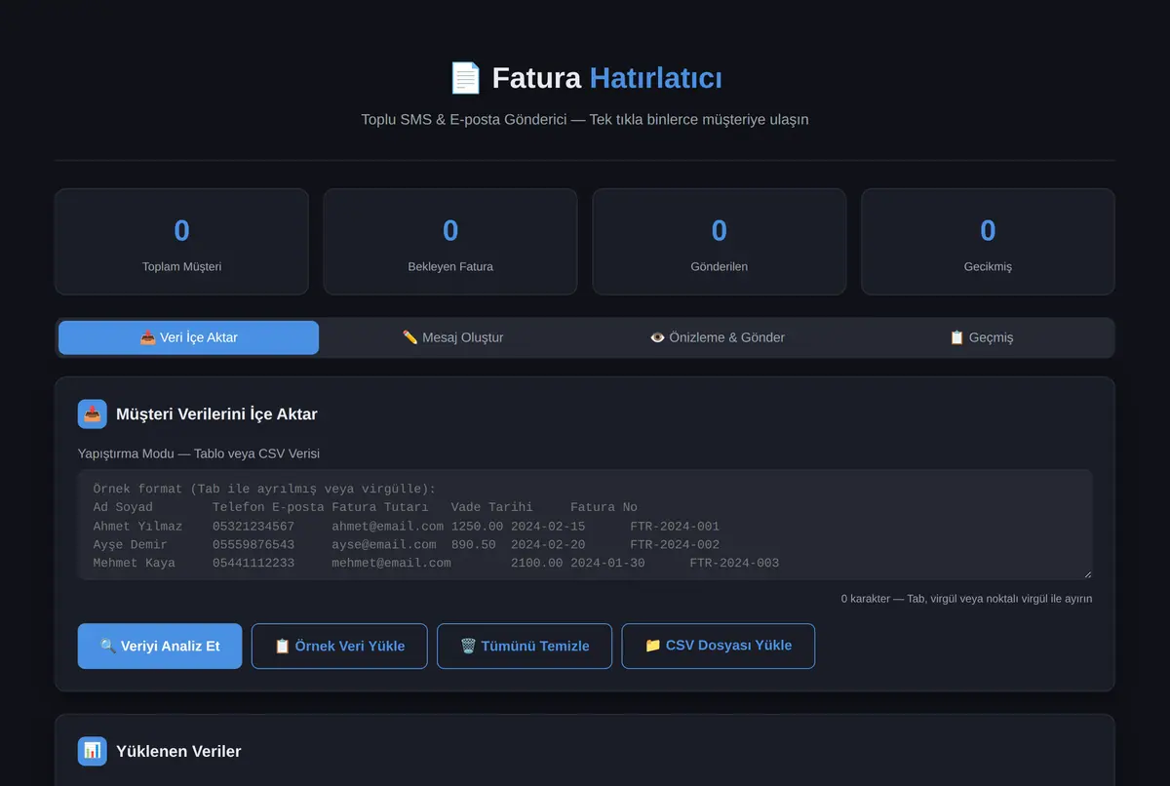Clear everything with Tümünü Temizle
The width and height of the screenshot is (1170, 786).
525,646
